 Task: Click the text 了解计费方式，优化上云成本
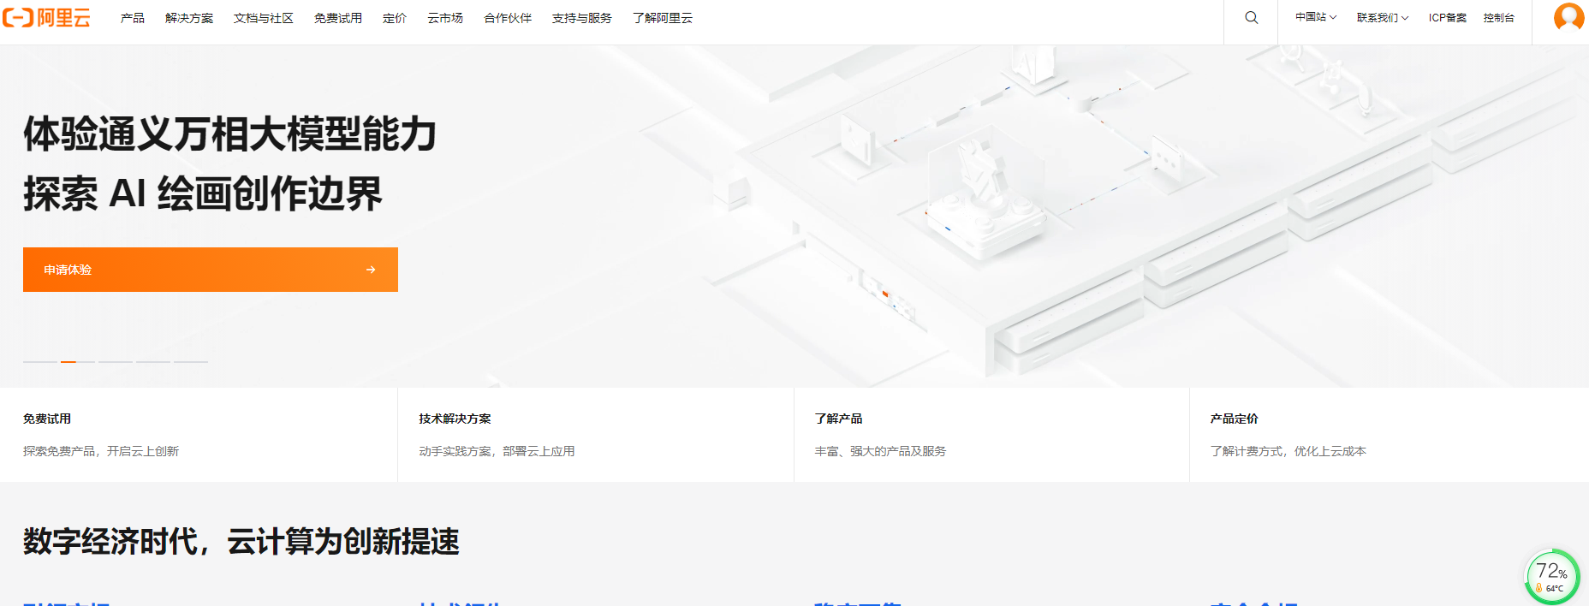(1288, 451)
